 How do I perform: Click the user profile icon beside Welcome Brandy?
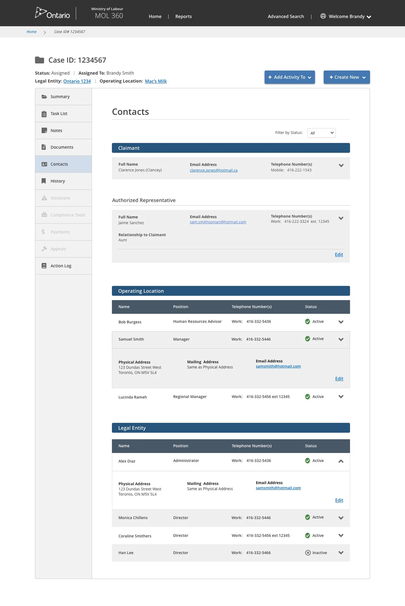pyautogui.click(x=323, y=16)
